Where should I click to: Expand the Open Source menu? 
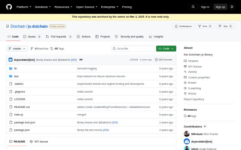point(87,7)
